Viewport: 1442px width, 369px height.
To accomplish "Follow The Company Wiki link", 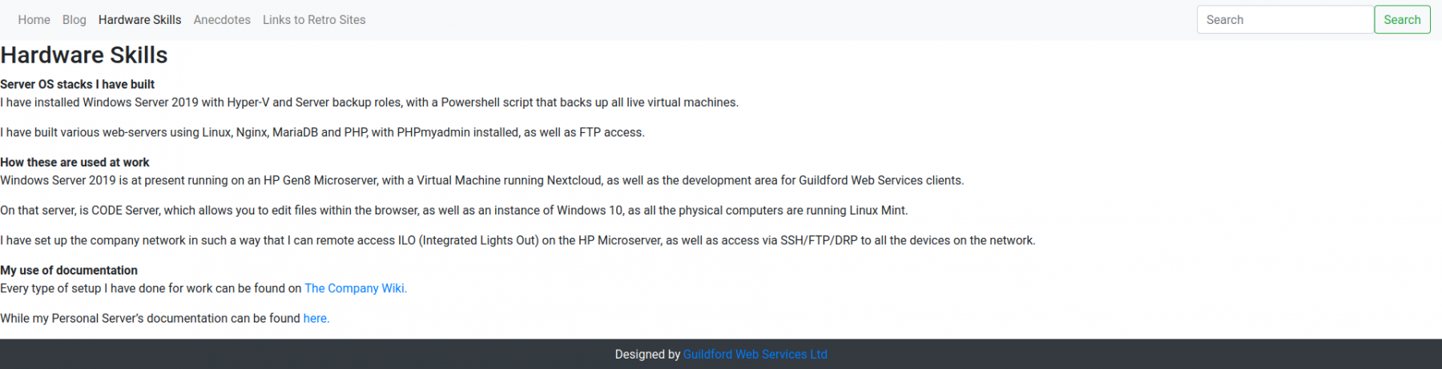I will click(356, 288).
